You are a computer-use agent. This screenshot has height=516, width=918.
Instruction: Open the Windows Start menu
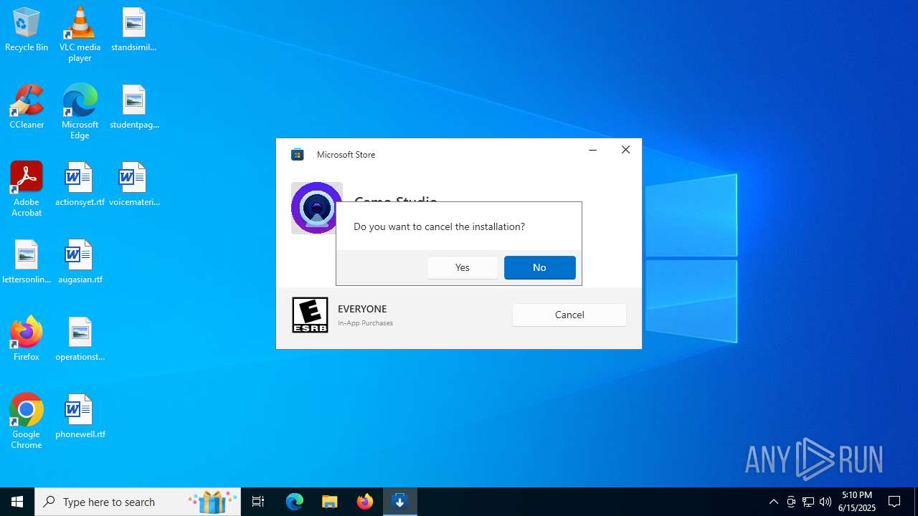[x=17, y=502]
